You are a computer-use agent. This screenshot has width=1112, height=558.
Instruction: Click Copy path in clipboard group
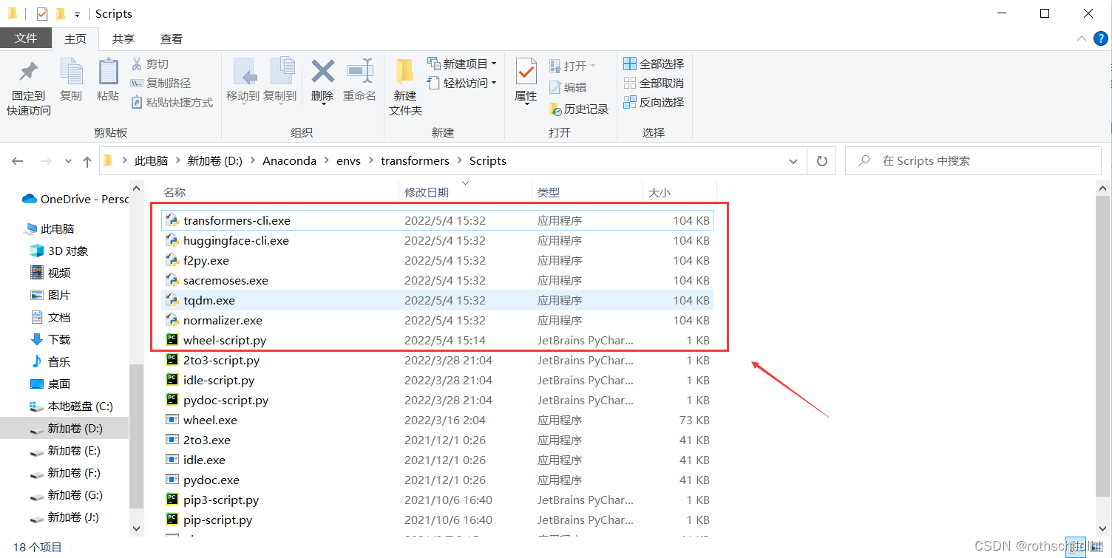point(160,84)
